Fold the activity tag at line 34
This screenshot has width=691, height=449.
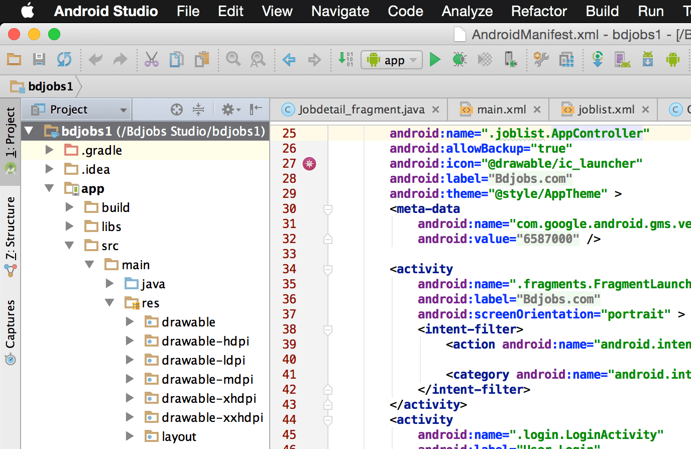tap(328, 270)
